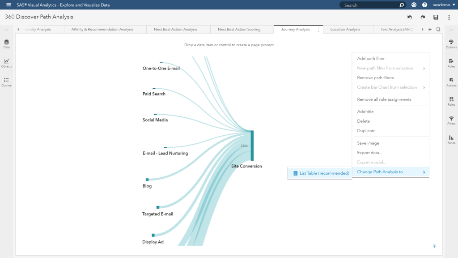Viewport: 458px width, 258px height.
Task: Open Journey Analysis tab options menu
Action: click(x=318, y=30)
